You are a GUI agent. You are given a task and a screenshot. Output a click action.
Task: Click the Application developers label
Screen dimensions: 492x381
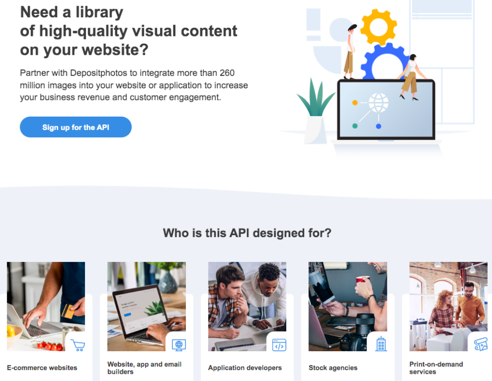click(x=245, y=368)
